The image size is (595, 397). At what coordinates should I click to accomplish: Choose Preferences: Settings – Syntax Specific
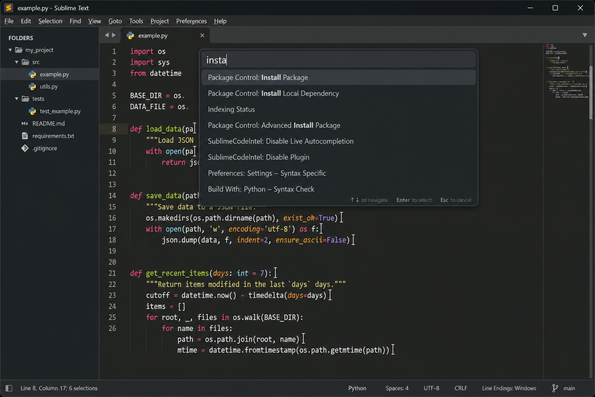(x=339, y=173)
